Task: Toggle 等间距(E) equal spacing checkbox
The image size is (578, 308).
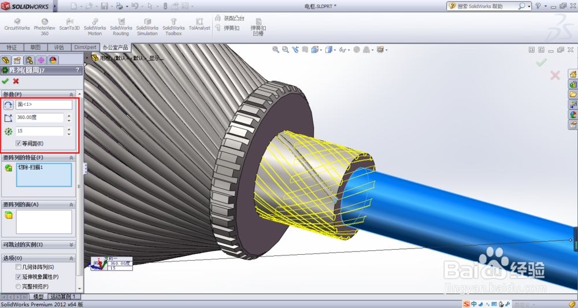Action: click(x=18, y=143)
